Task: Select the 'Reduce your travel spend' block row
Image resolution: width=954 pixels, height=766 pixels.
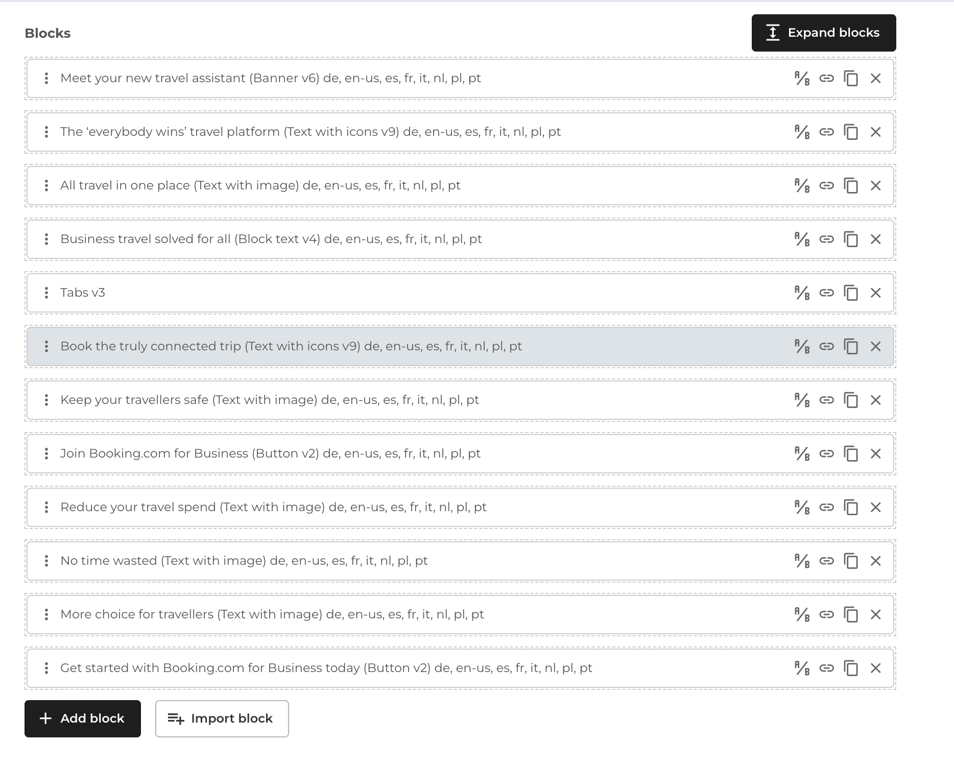Action: [273, 508]
